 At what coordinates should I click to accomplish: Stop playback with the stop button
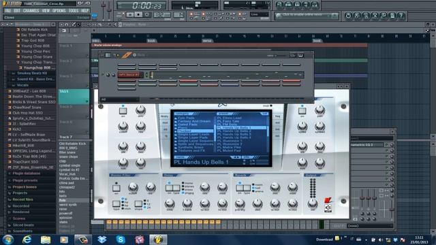[138, 14]
